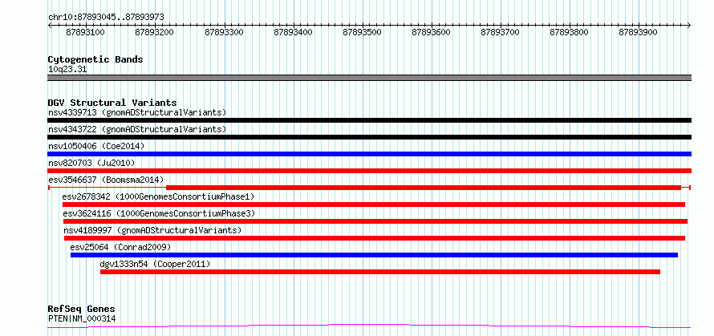Click the magenta PTEN gene line
Screen dimensions: 714x336
(369, 326)
